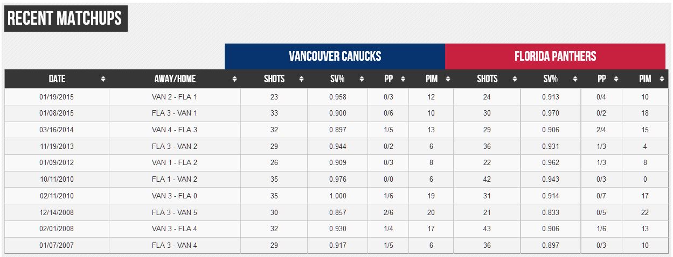The image size is (673, 257).
Task: Click the sort arrows for Florida PIM
Action: pos(661,79)
